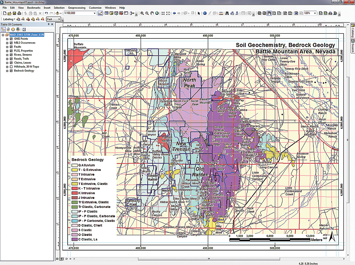Open a map document folder icon
Image resolution: width=355 pixels, height=265 pixels.
[9, 13]
